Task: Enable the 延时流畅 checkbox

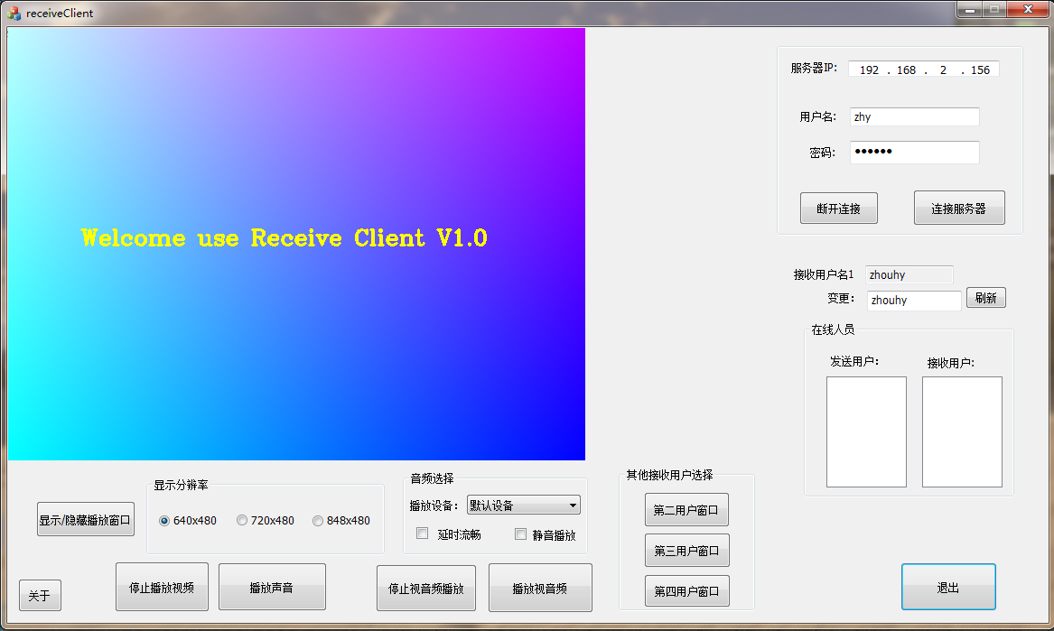Action: 422,534
